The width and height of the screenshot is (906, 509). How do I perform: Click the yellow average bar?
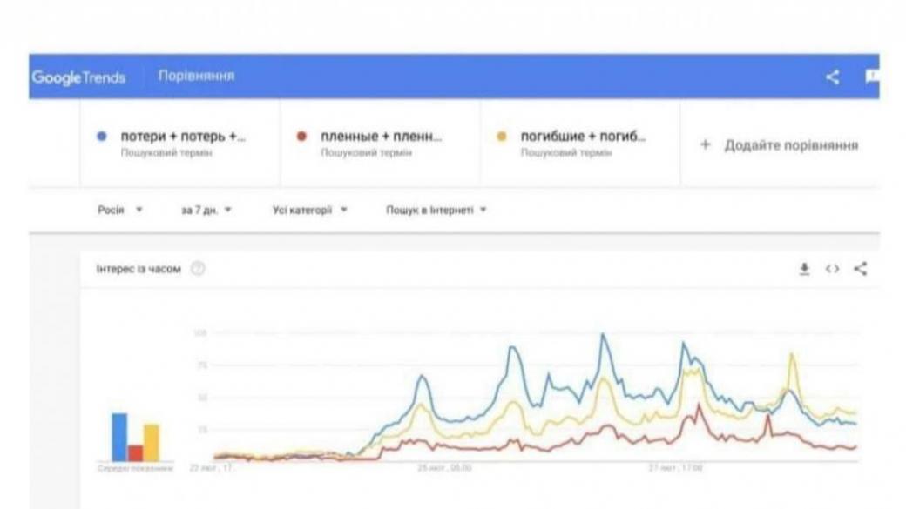tap(151, 442)
